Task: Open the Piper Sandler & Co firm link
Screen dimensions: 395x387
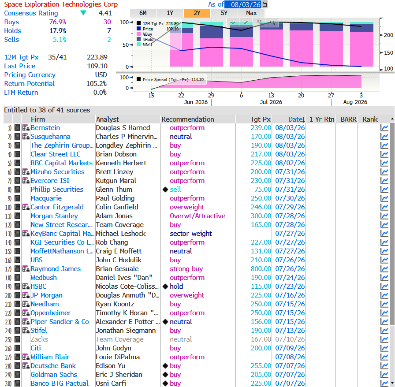Action: tap(60, 322)
